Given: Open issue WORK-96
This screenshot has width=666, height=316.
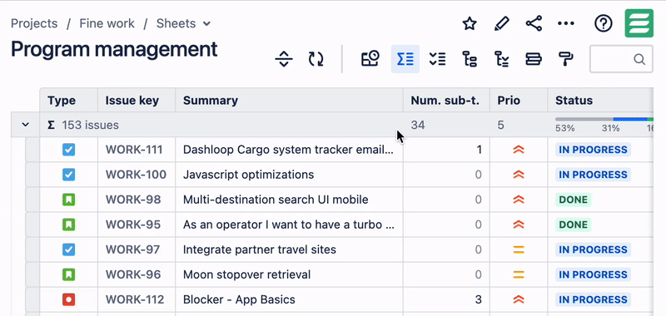Looking at the screenshot, I should pos(133,275).
